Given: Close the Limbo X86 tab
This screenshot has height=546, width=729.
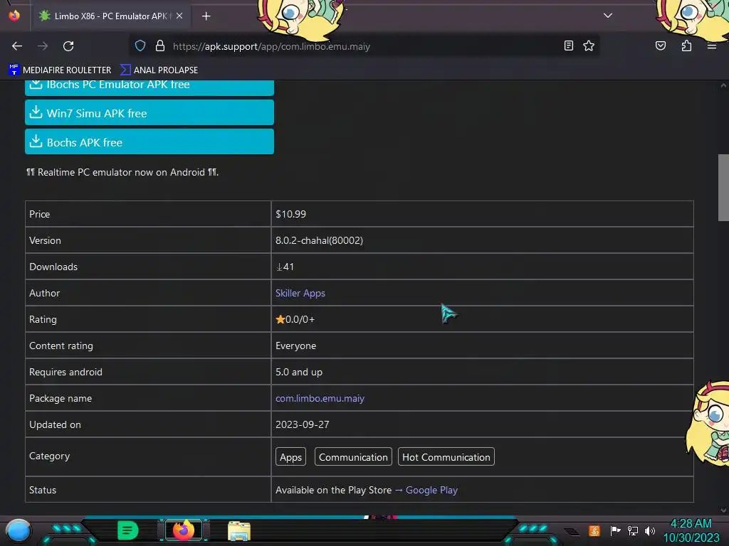Looking at the screenshot, I should click(x=179, y=16).
